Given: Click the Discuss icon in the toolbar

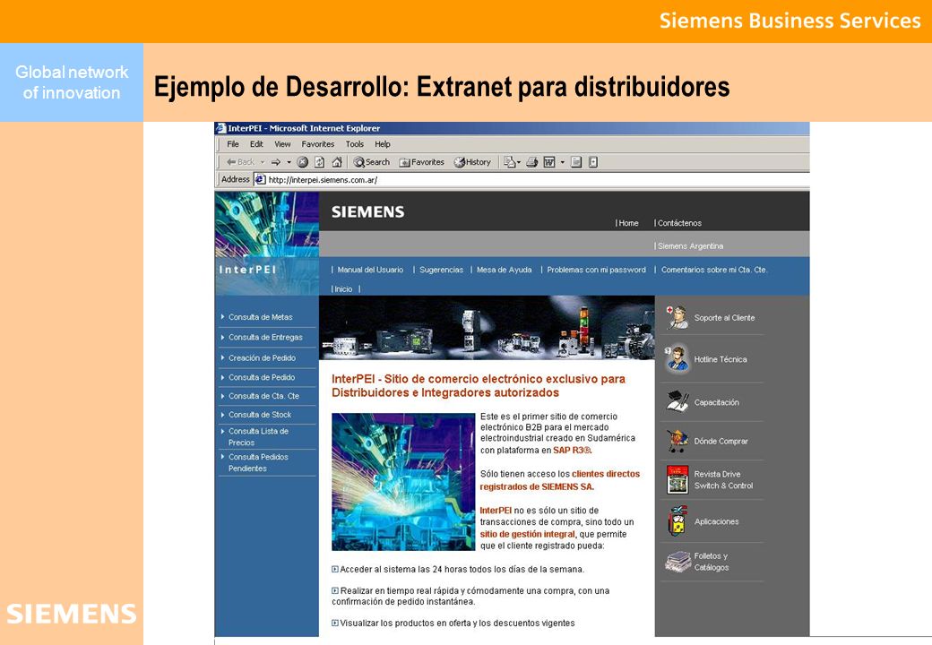Looking at the screenshot, I should pos(576,162).
